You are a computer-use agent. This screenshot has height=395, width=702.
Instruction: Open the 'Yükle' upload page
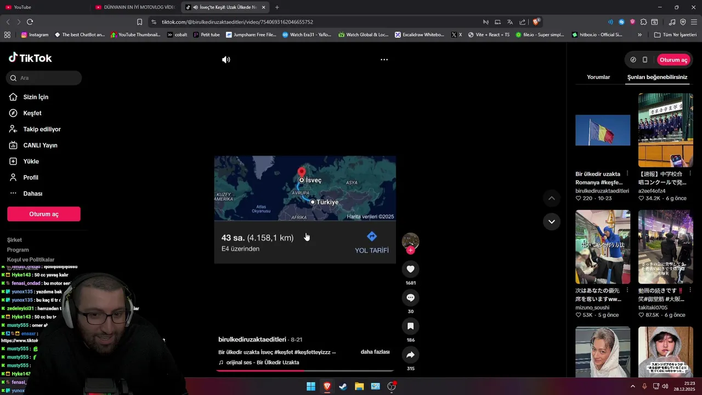tap(31, 161)
